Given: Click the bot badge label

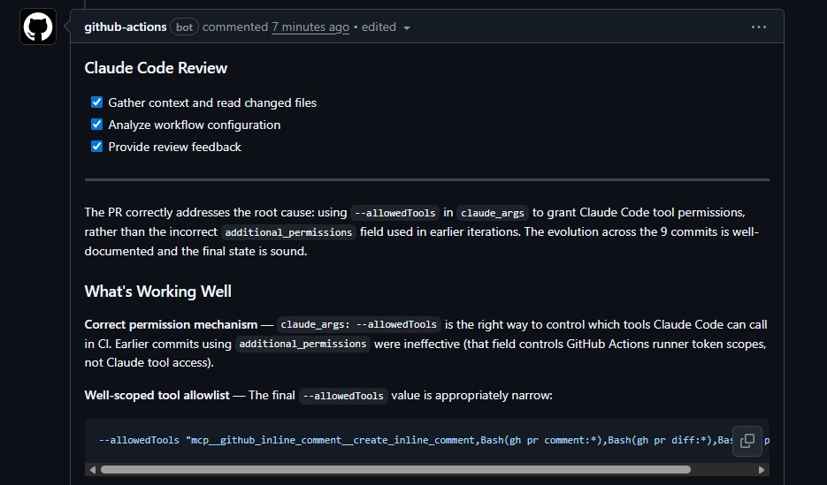Looking at the screenshot, I should click(184, 27).
